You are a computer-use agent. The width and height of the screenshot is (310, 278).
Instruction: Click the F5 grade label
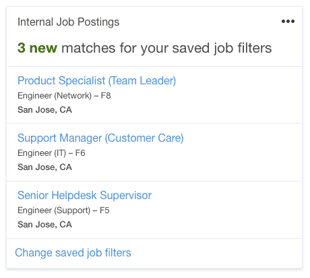pyautogui.click(x=104, y=211)
